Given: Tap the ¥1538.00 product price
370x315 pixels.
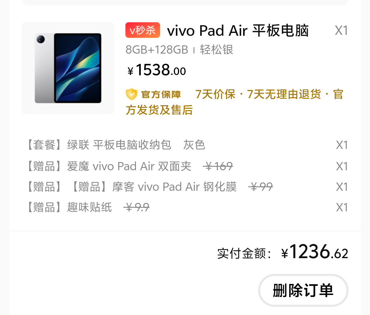Looking at the screenshot, I should tap(157, 70).
